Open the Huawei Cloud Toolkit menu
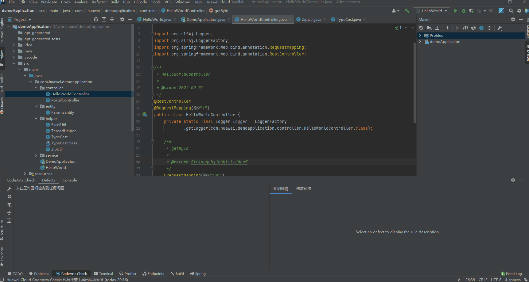529x282 pixels. (x=224, y=2)
